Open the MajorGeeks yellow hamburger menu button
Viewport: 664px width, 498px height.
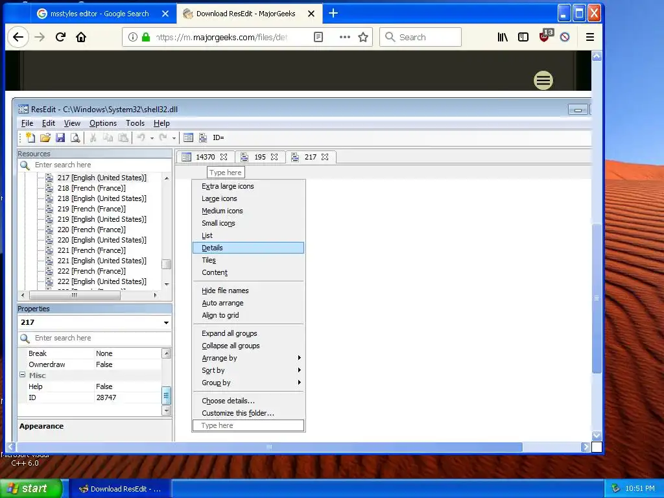tap(543, 80)
